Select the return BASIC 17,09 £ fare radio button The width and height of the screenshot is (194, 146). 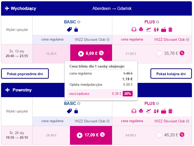[80, 135]
